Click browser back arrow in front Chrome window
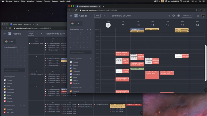The image size is (207, 116). [x=69, y=10]
